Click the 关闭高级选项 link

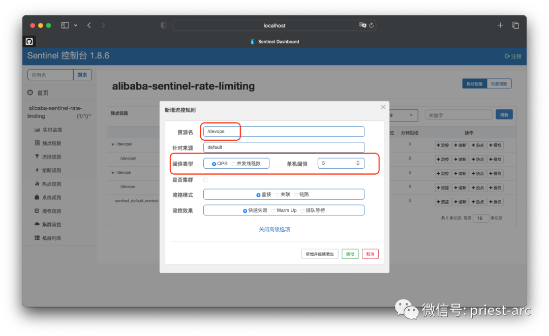[x=274, y=230]
